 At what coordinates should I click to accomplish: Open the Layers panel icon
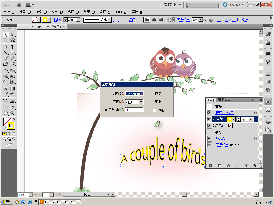(x=268, y=122)
